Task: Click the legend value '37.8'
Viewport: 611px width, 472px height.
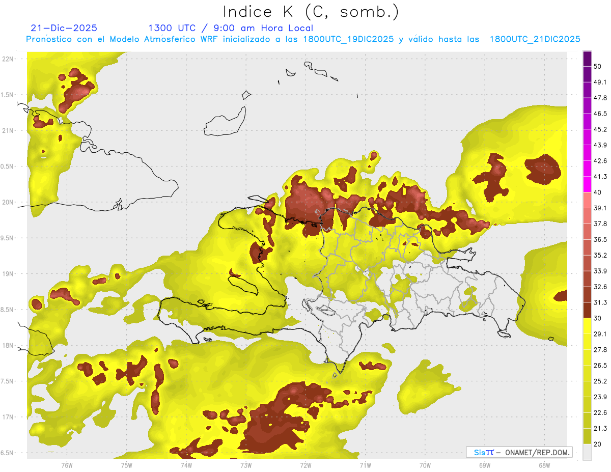Action: point(600,224)
